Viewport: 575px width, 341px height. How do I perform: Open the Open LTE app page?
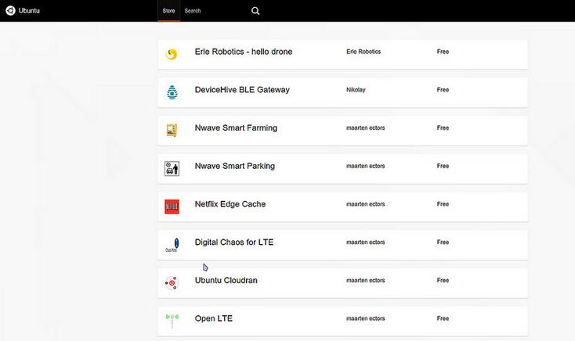pyautogui.click(x=213, y=318)
